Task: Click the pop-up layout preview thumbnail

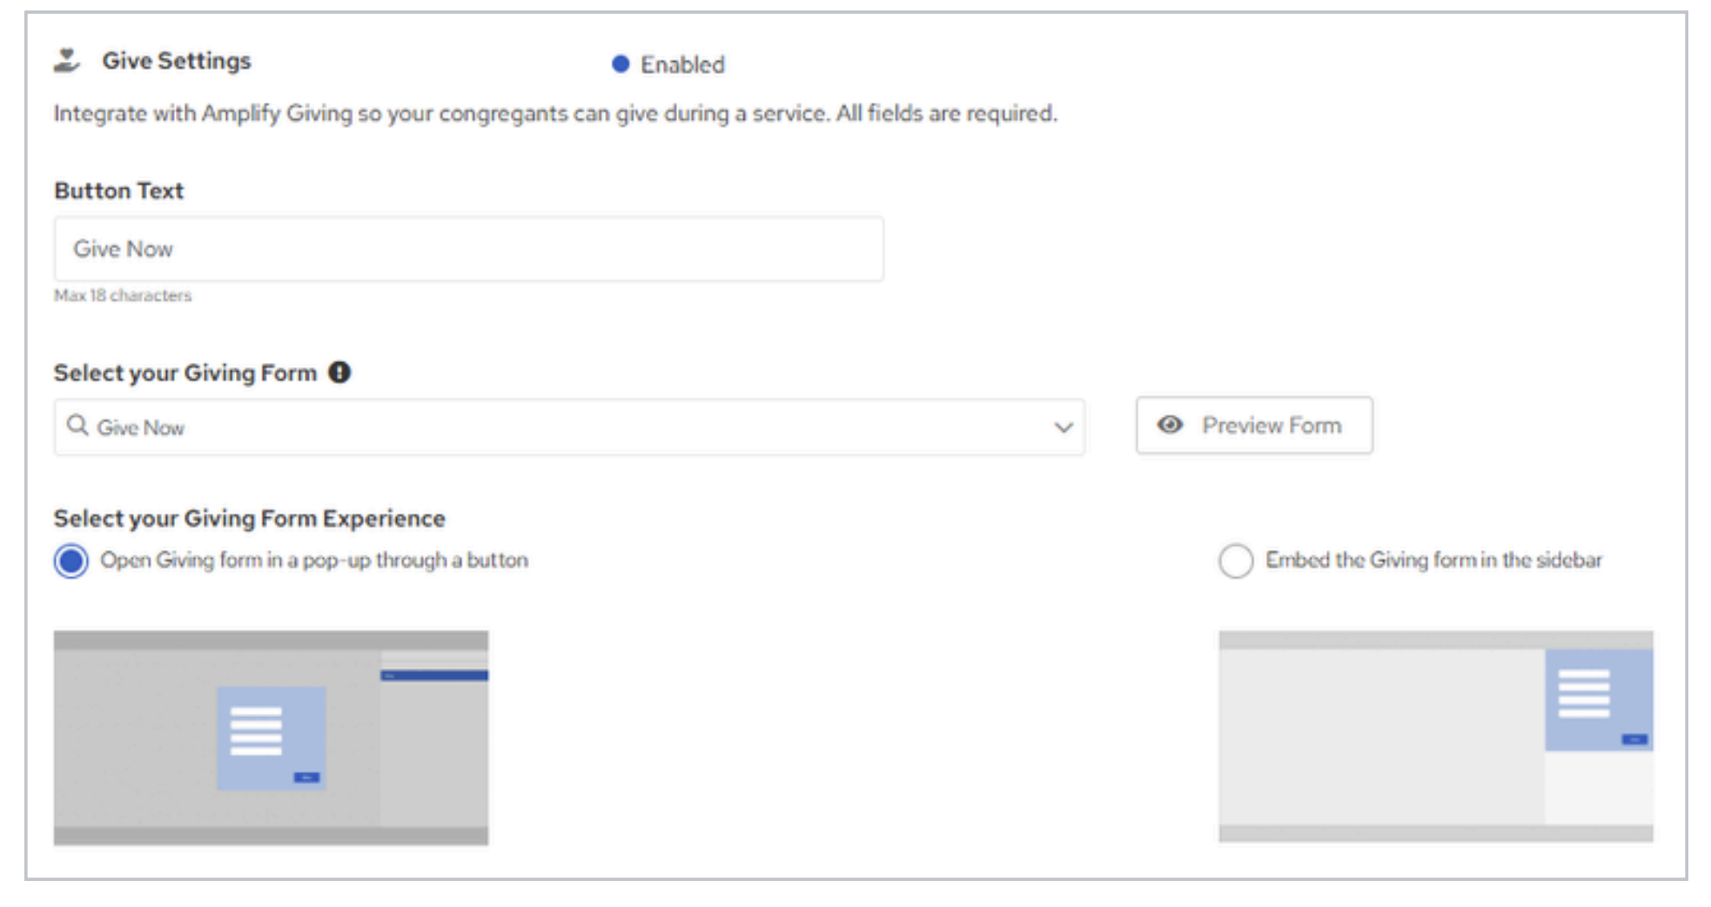Action: (271, 737)
